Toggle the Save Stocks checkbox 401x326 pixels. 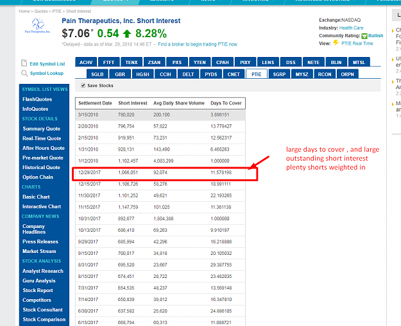tap(83, 86)
